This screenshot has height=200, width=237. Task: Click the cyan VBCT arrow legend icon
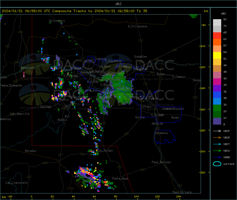217,144
